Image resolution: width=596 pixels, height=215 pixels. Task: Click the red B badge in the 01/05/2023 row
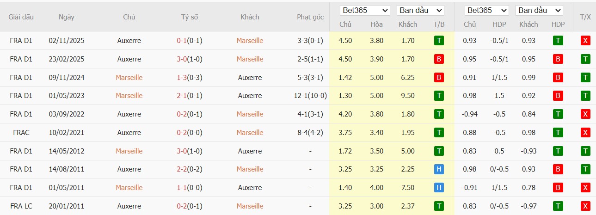pos(558,96)
